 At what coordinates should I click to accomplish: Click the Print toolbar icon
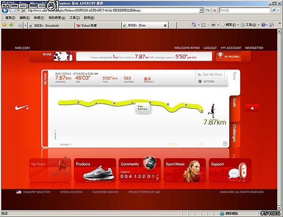(x=213, y=25)
